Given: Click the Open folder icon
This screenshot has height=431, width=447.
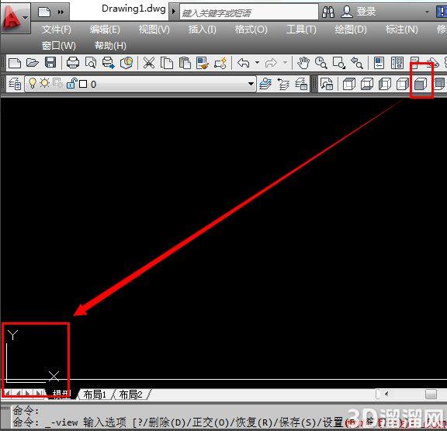Looking at the screenshot, I should (x=33, y=62).
